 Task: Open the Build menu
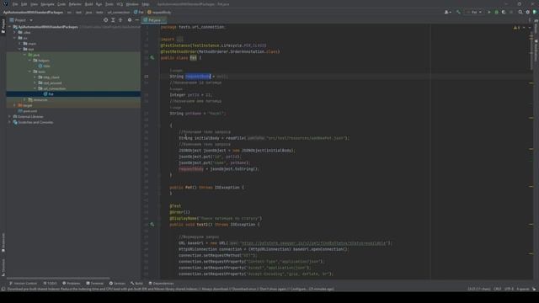[88, 4]
